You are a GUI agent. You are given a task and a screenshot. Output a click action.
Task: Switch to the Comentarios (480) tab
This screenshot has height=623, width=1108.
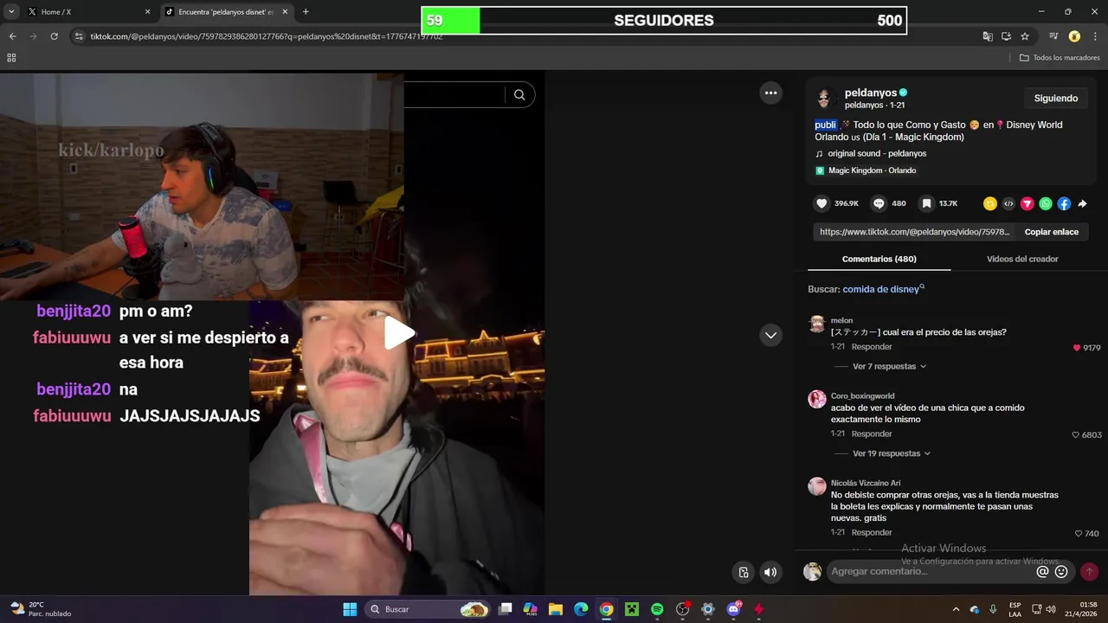879,259
